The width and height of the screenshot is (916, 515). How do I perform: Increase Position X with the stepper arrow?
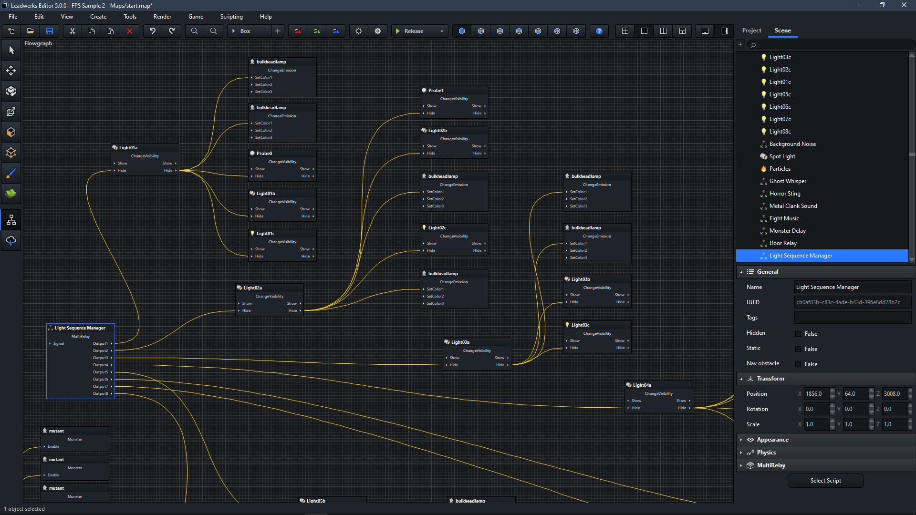[833, 391]
